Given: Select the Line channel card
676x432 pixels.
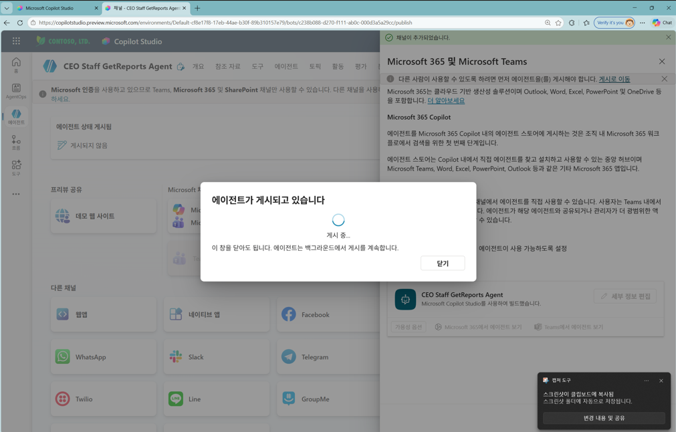Looking at the screenshot, I should point(217,399).
